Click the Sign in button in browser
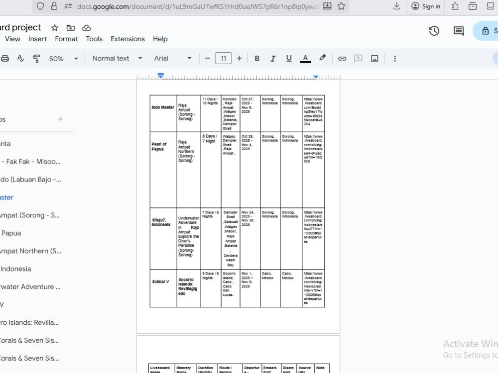Image resolution: width=498 pixels, height=373 pixels. (426, 6)
